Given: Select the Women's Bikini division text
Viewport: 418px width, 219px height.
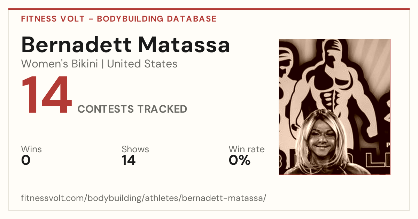Looking at the screenshot, I should pos(60,64).
